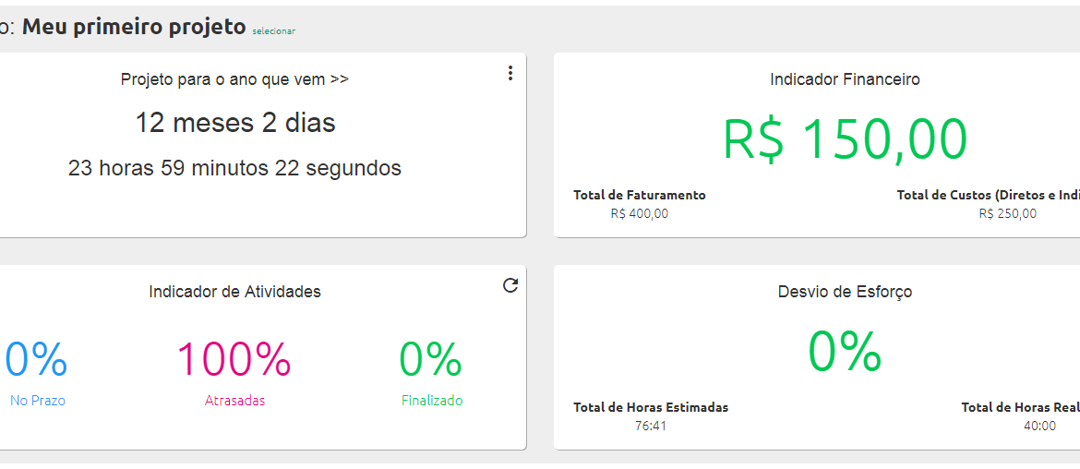
Task: Select the green 0% Finalizado percentage
Action: point(431,359)
